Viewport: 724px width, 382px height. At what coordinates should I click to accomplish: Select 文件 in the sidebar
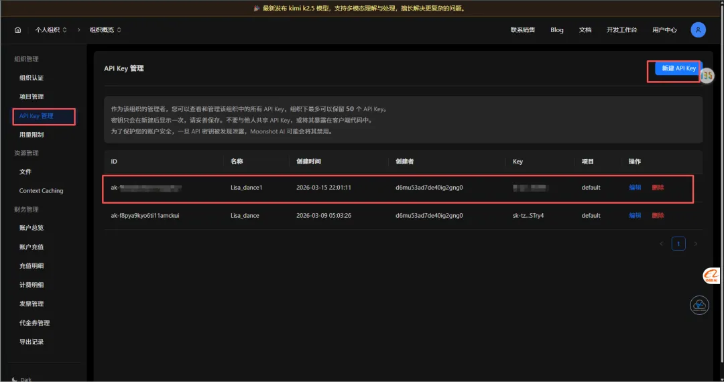pos(25,172)
